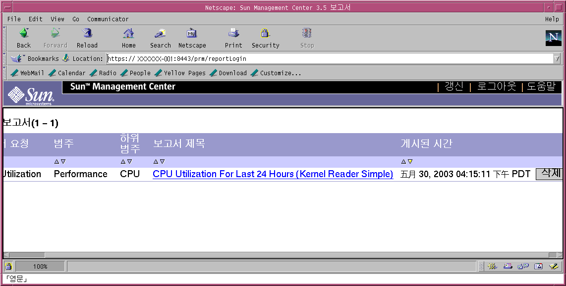Open the Communicator menu
Image resolution: width=566 pixels, height=286 pixels.
[x=108, y=19]
